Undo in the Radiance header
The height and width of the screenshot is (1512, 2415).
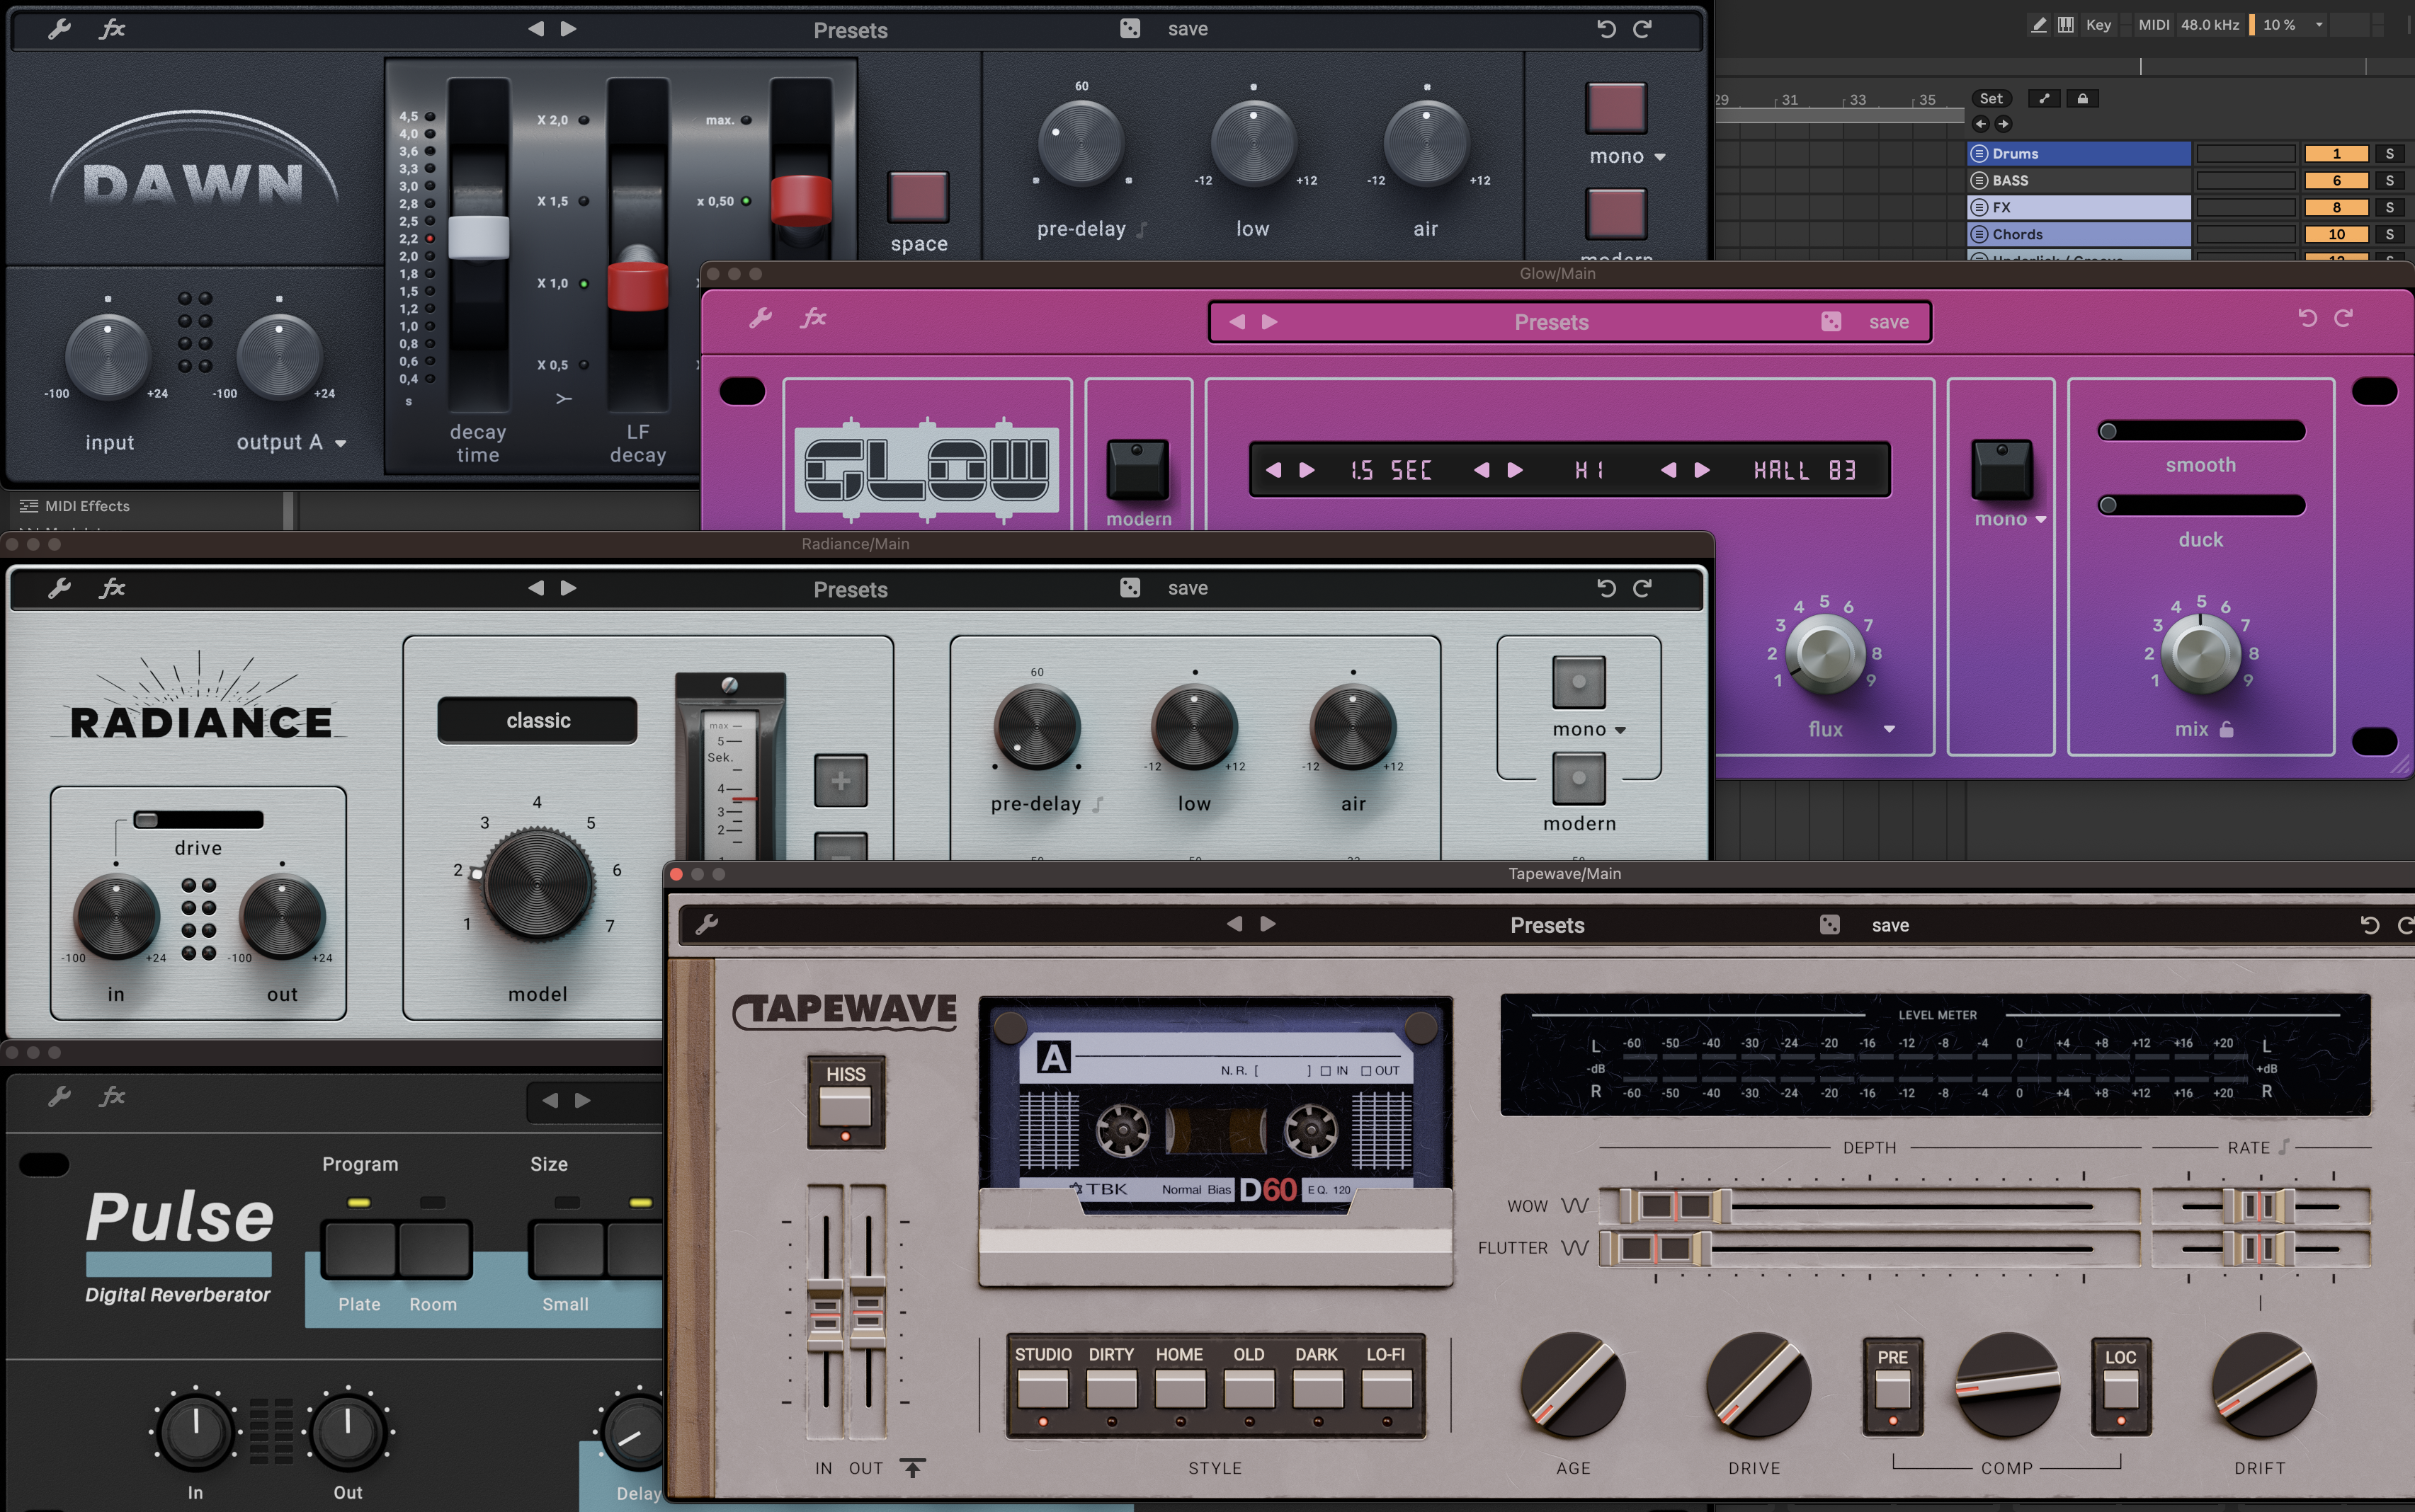pyautogui.click(x=1607, y=588)
